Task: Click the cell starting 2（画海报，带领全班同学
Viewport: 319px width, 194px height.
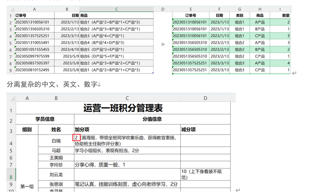Action: tap(127, 141)
